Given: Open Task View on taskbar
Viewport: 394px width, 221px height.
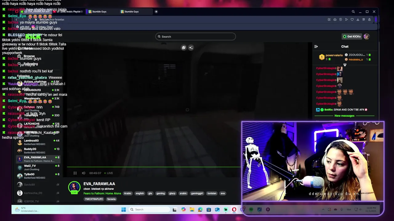Looking at the screenshot, I should 175,210.
